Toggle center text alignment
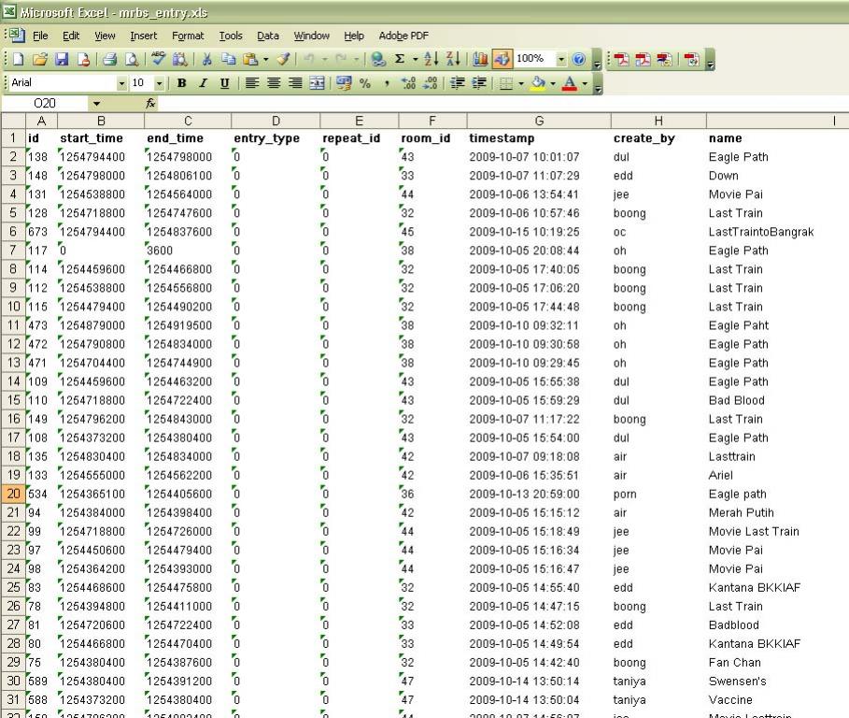Viewport: 849px width, 718px height. tap(274, 83)
